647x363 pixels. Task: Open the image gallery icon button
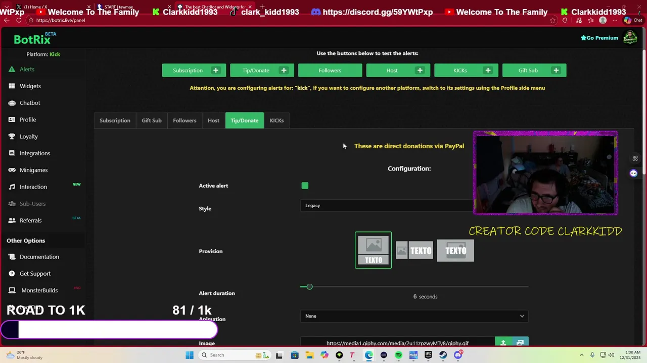pos(520,342)
